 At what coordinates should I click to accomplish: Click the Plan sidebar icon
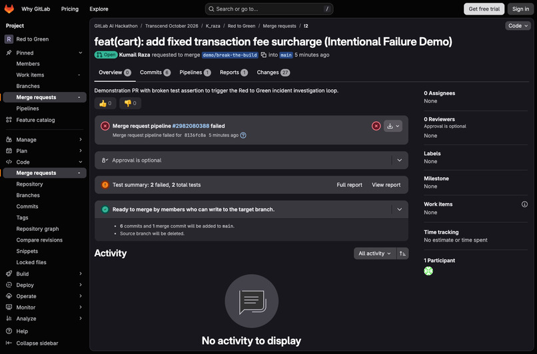click(9, 151)
